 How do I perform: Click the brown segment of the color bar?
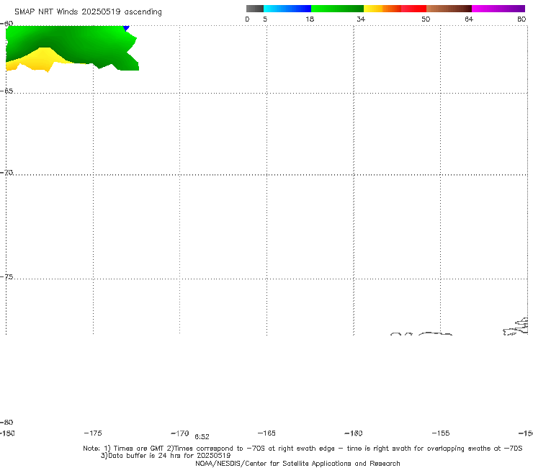pyautogui.click(x=449, y=9)
